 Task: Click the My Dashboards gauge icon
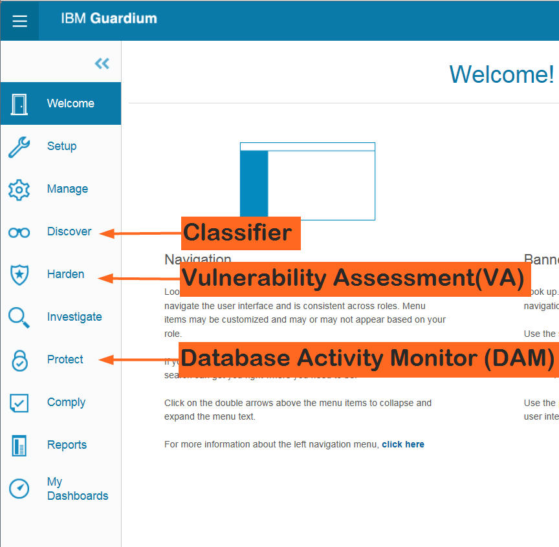(x=19, y=489)
